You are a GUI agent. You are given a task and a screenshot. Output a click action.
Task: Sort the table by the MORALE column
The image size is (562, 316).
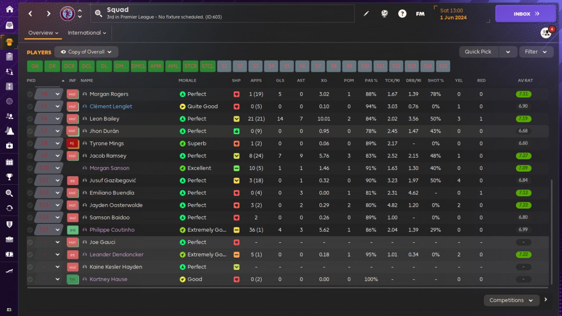tap(187, 81)
